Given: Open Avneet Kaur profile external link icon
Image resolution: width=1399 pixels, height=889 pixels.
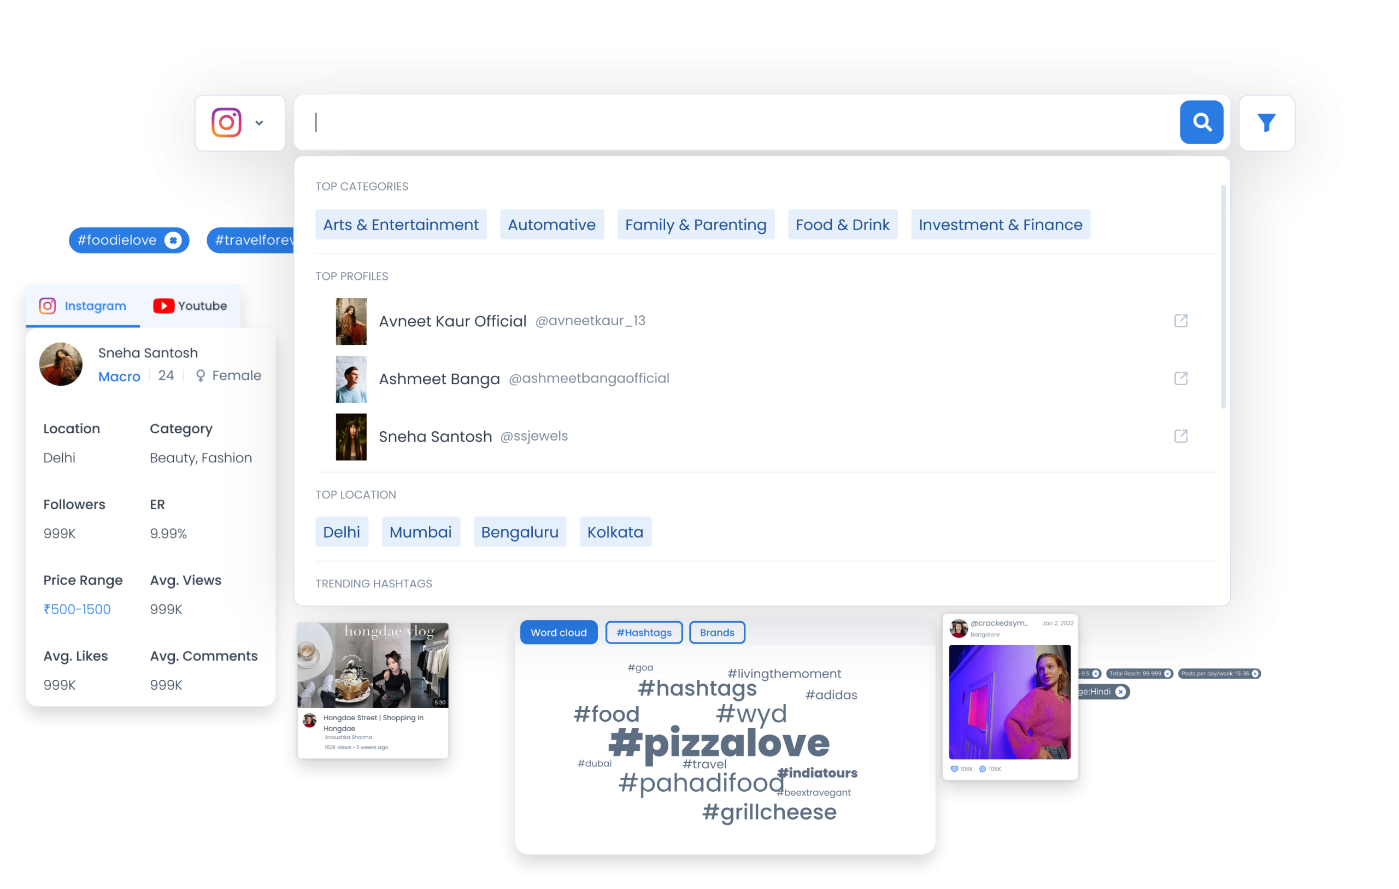Looking at the screenshot, I should [x=1180, y=321].
